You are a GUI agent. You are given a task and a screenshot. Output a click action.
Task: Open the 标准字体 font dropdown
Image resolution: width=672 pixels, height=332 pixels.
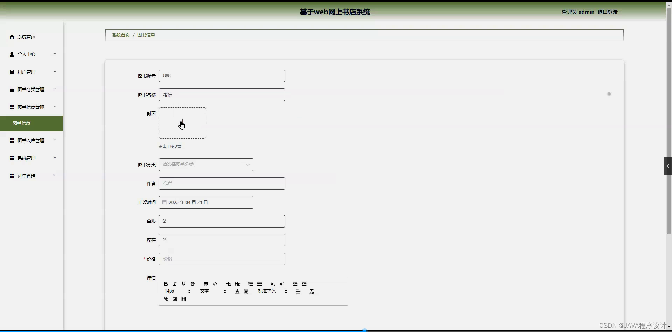[273, 291]
